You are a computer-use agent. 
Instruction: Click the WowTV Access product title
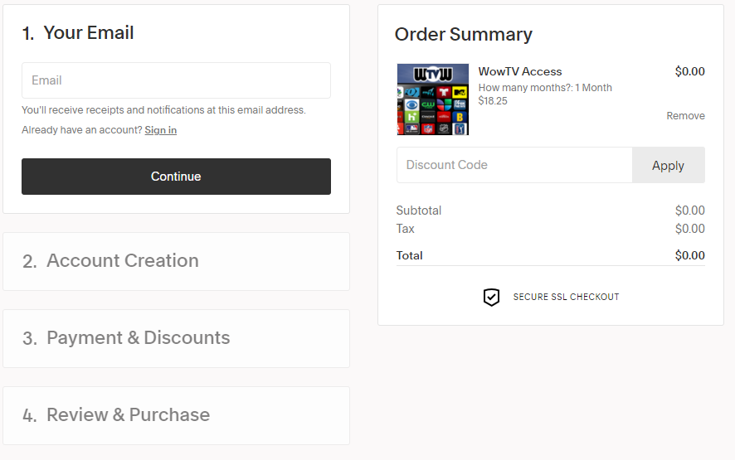520,72
